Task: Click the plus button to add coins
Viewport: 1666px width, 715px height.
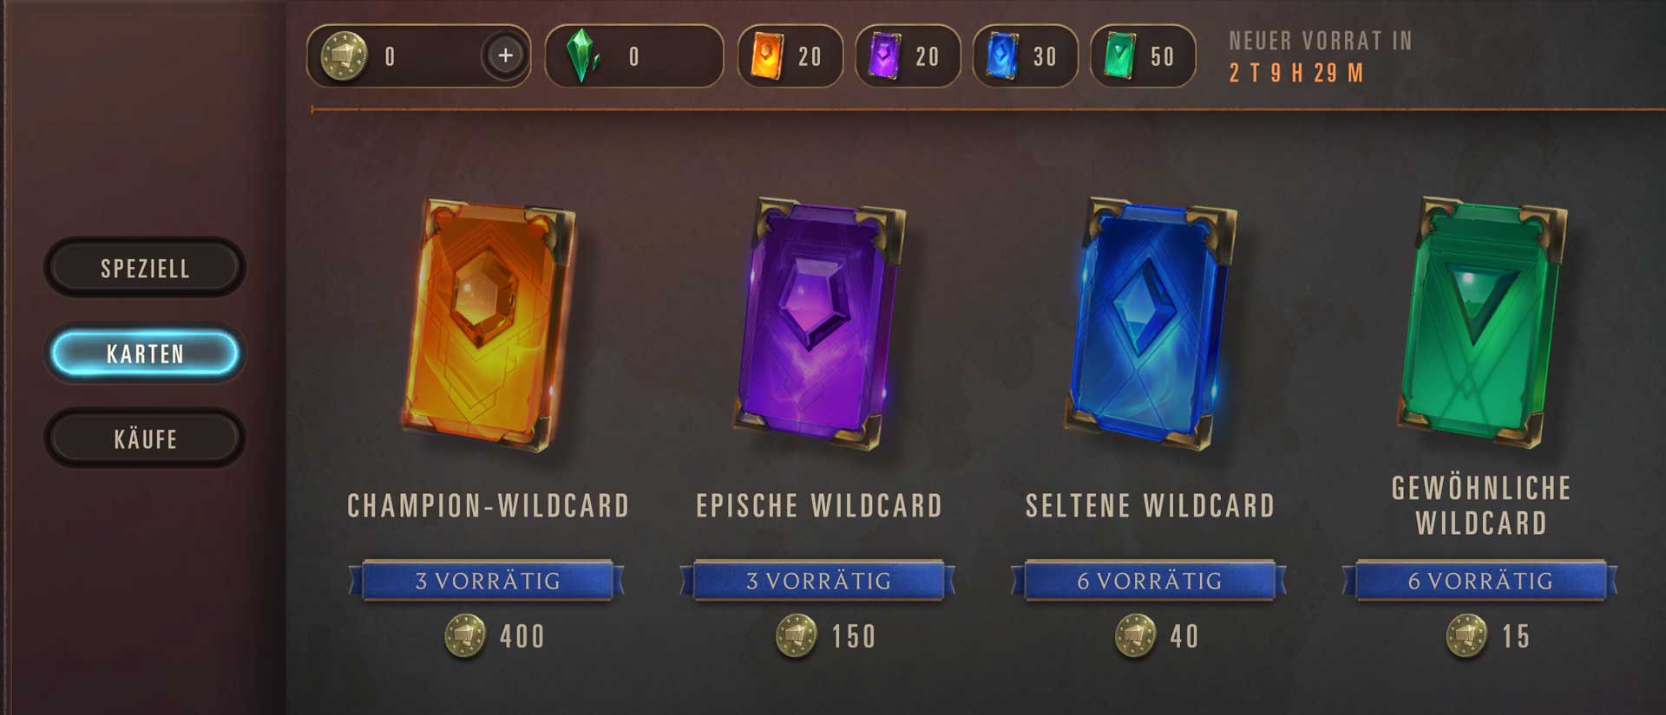Action: 505,56
